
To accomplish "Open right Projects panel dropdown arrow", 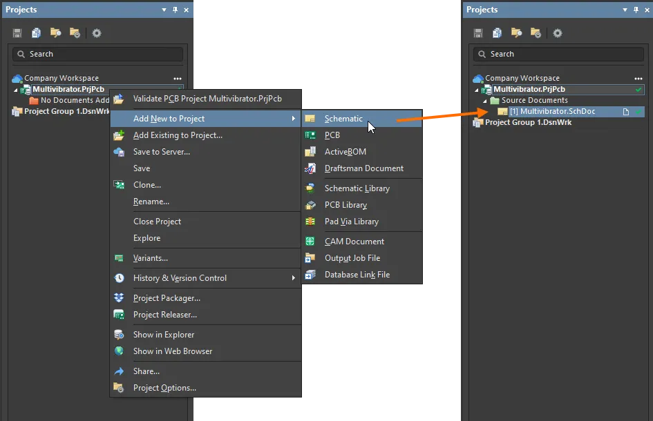I will 625,10.
